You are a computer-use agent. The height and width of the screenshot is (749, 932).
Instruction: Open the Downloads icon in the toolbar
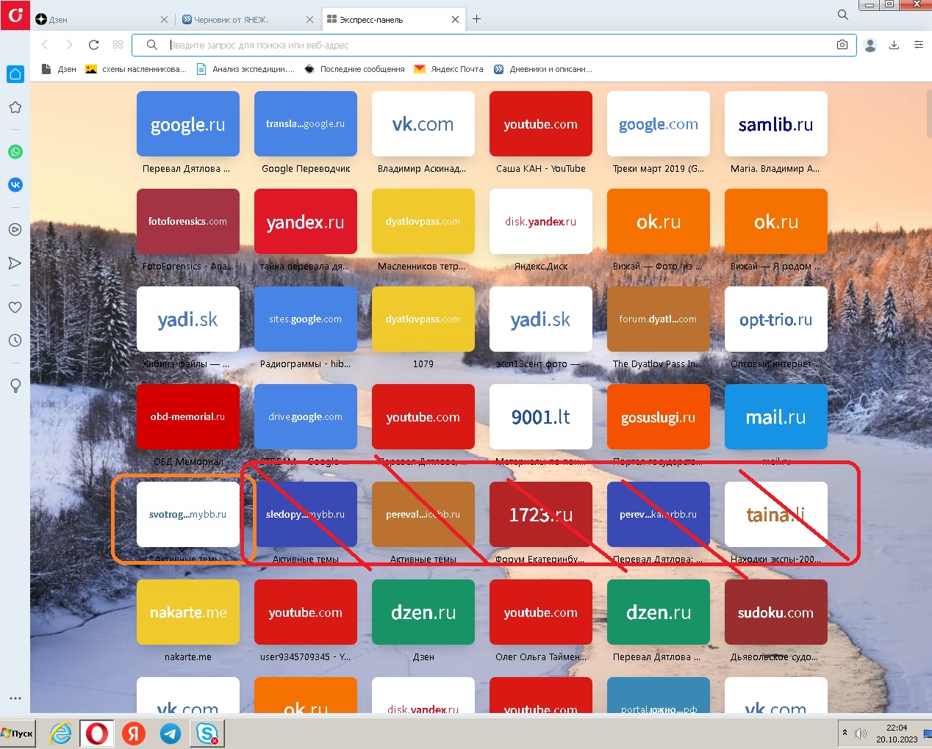pos(894,45)
